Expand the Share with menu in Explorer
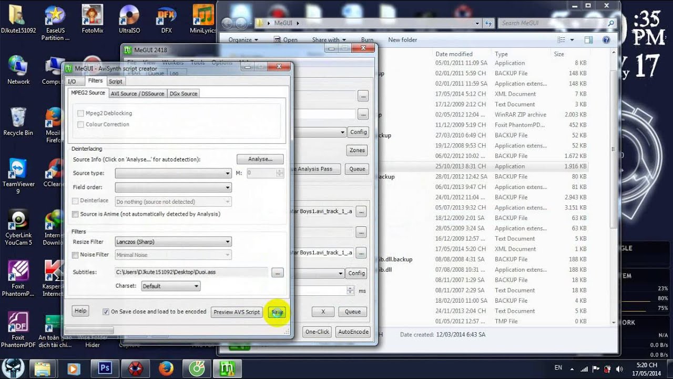The image size is (673, 379). (x=329, y=40)
